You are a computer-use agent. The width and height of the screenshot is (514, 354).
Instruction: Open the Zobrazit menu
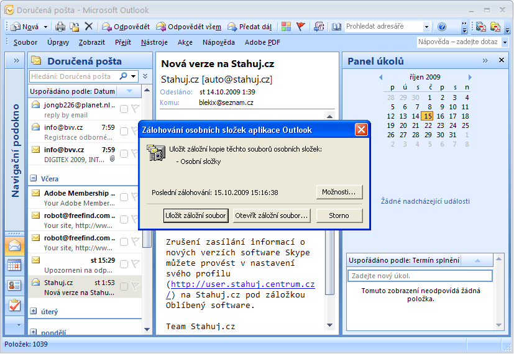[92, 42]
